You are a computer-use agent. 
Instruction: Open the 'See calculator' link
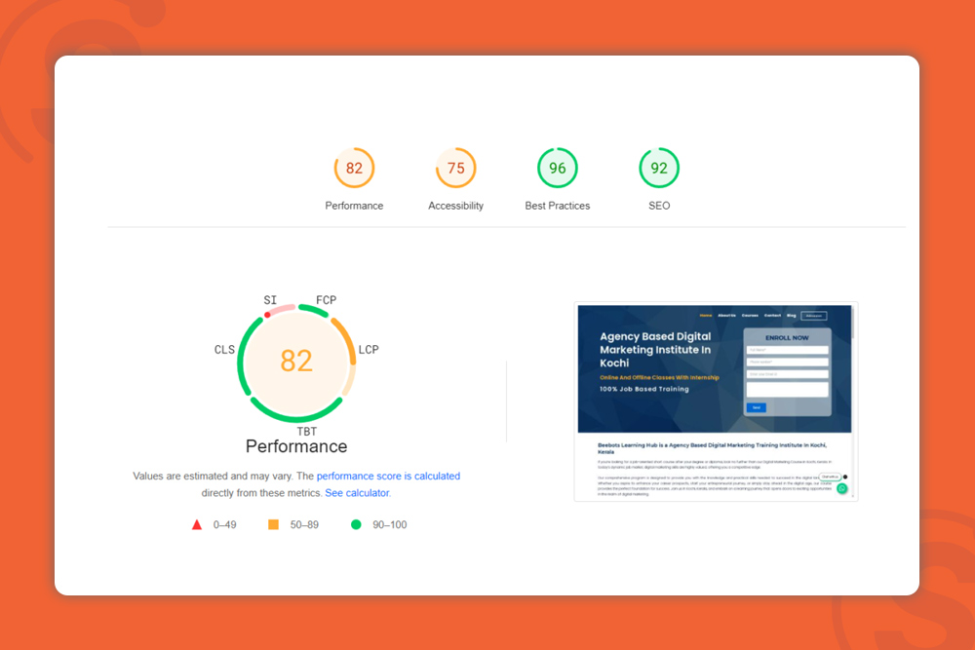click(x=357, y=493)
